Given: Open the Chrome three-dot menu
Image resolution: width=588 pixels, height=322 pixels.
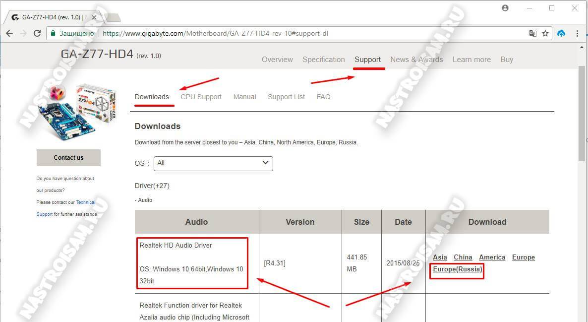Looking at the screenshot, I should coord(577,33).
